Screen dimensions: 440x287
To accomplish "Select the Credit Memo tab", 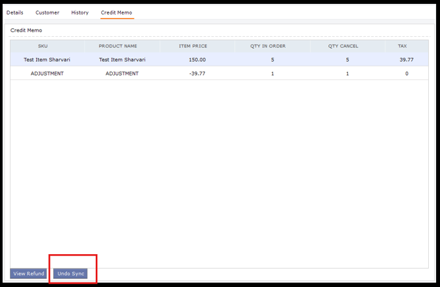I will [116, 12].
